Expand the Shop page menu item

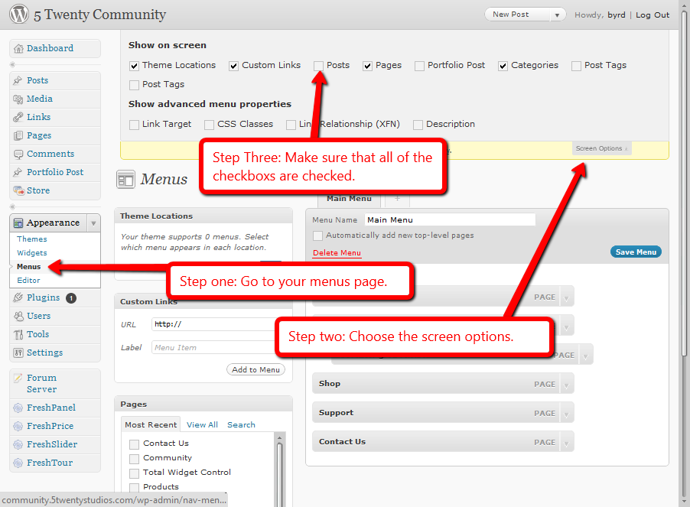566,384
